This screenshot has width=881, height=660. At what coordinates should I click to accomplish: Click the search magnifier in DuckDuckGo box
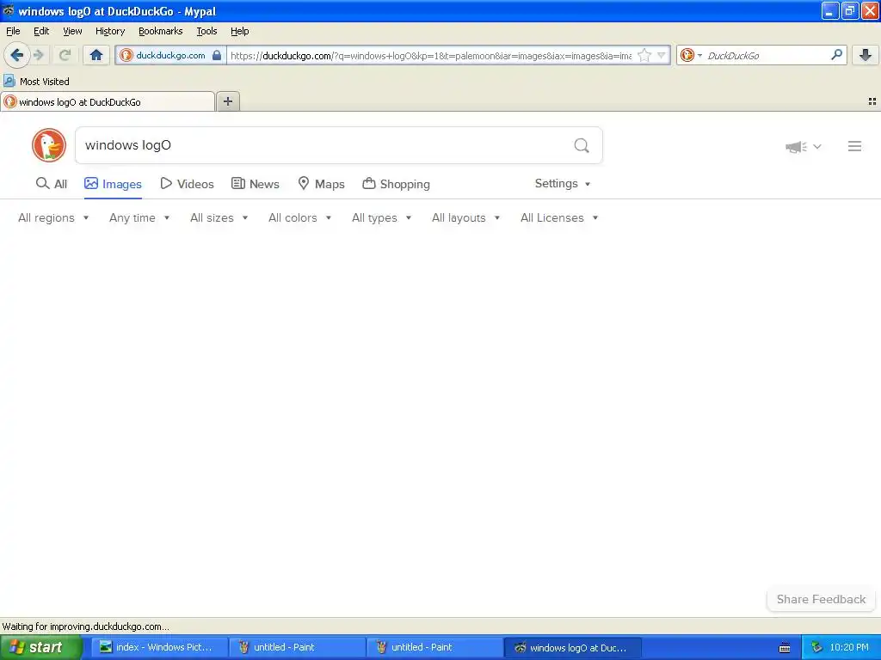click(x=582, y=146)
